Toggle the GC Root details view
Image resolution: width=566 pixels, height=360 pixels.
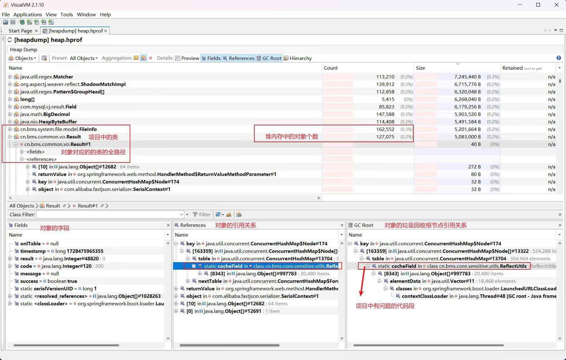[269, 58]
